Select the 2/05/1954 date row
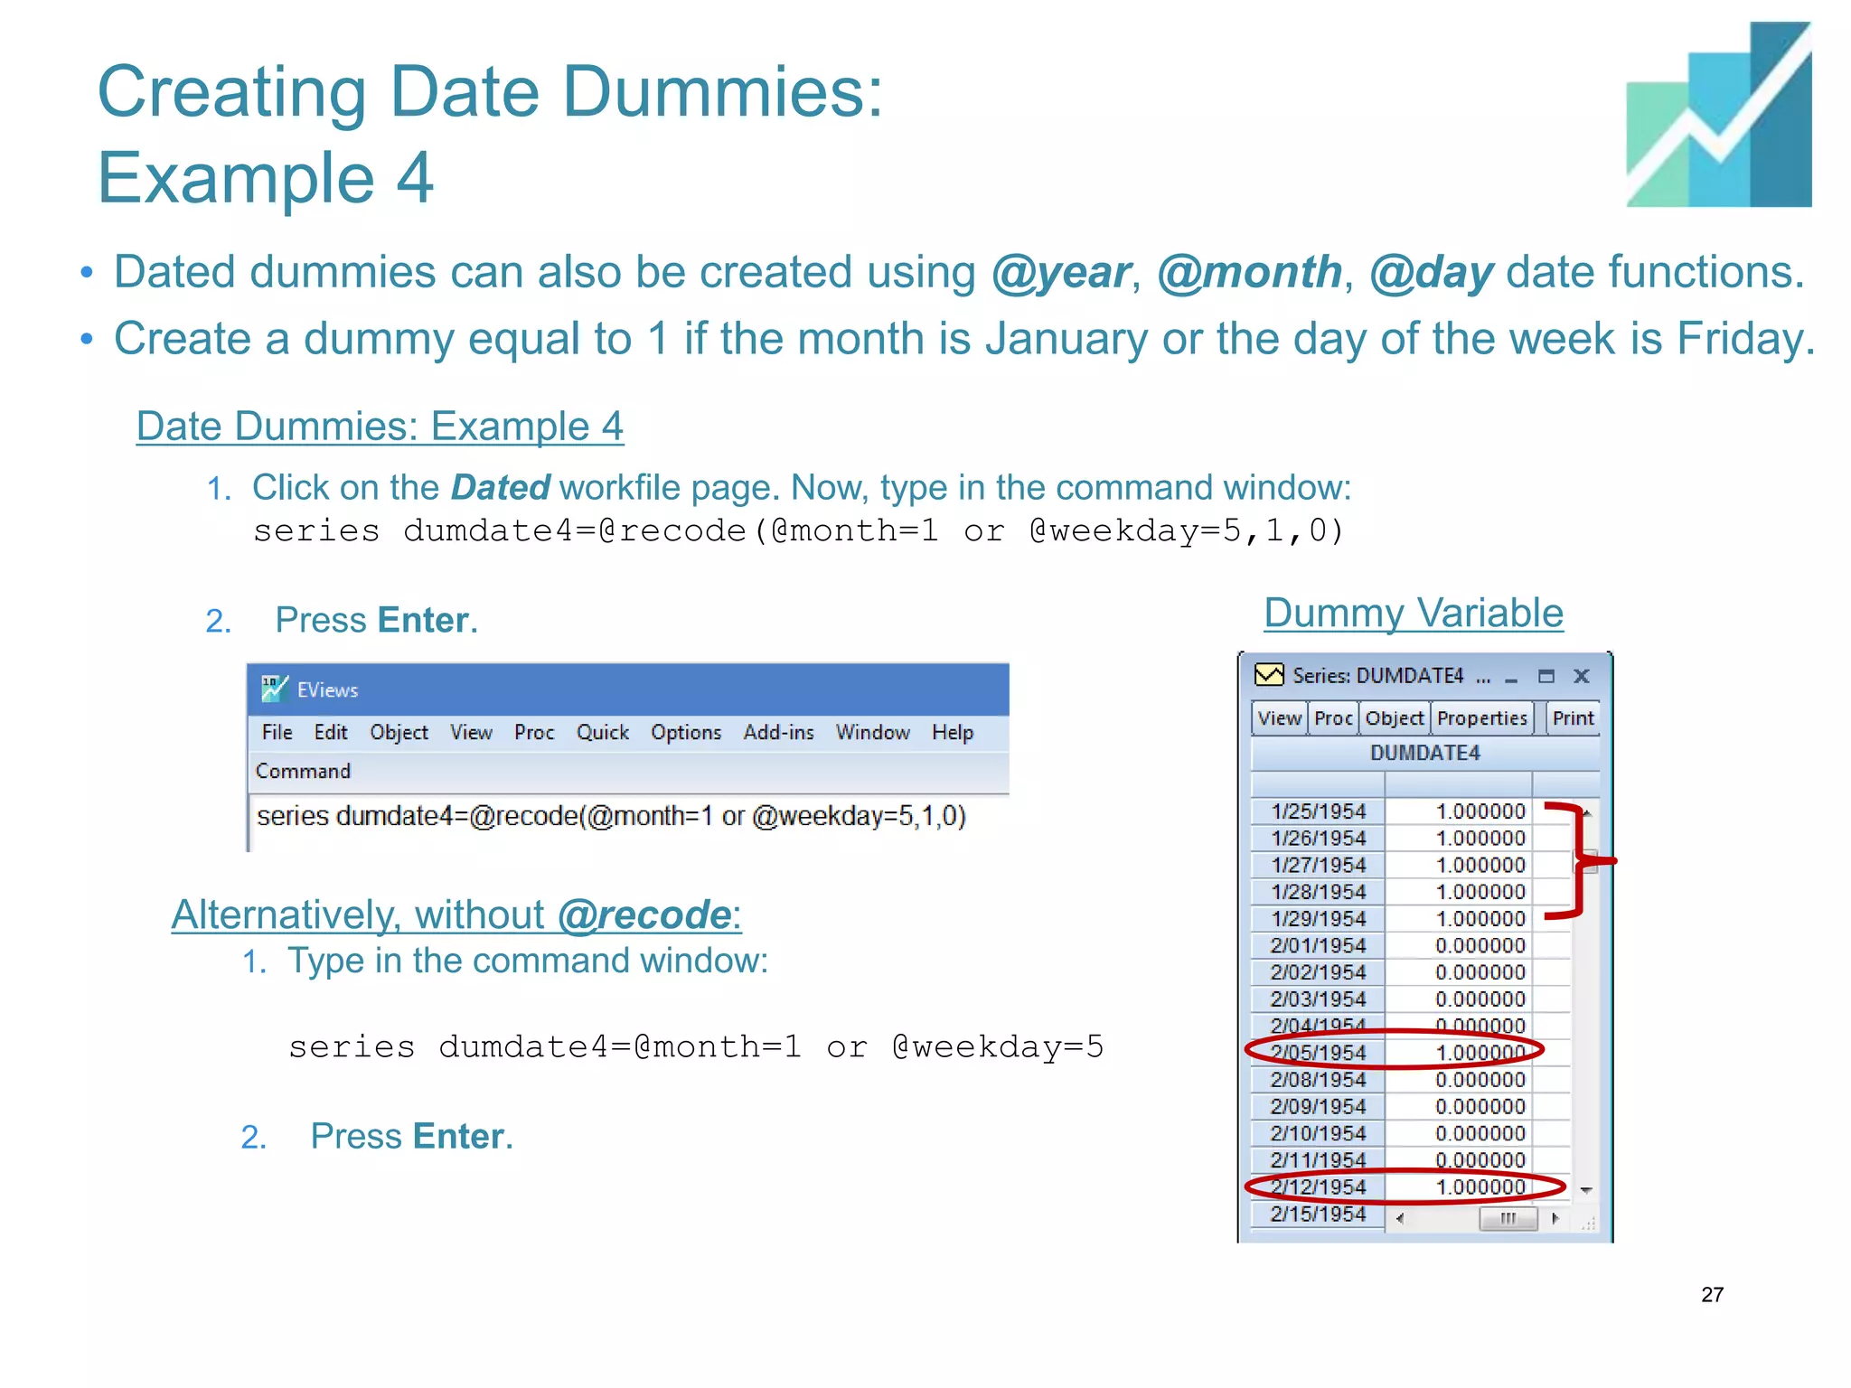The image size is (1851, 1388). click(x=1318, y=1053)
